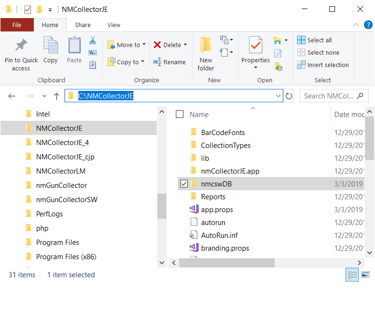Click the Copy icon in Clipboard group
The height and width of the screenshot is (312, 375).
50,45
